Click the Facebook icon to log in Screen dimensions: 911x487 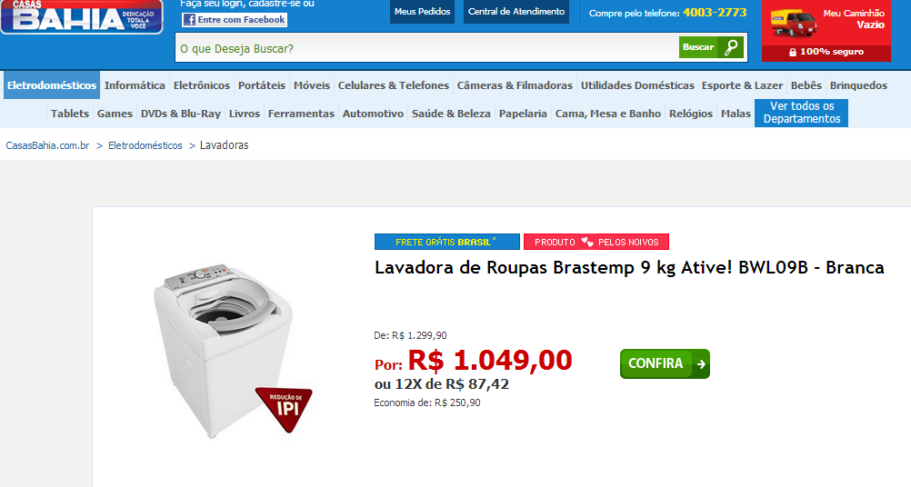[189, 20]
